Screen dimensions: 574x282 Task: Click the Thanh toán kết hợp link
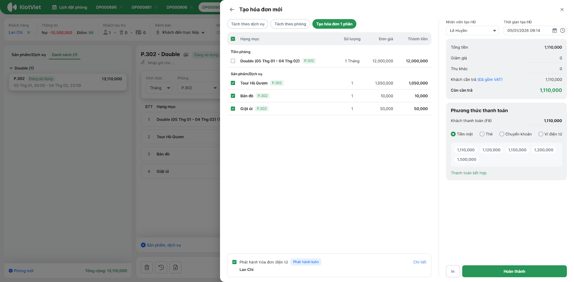[x=469, y=173]
